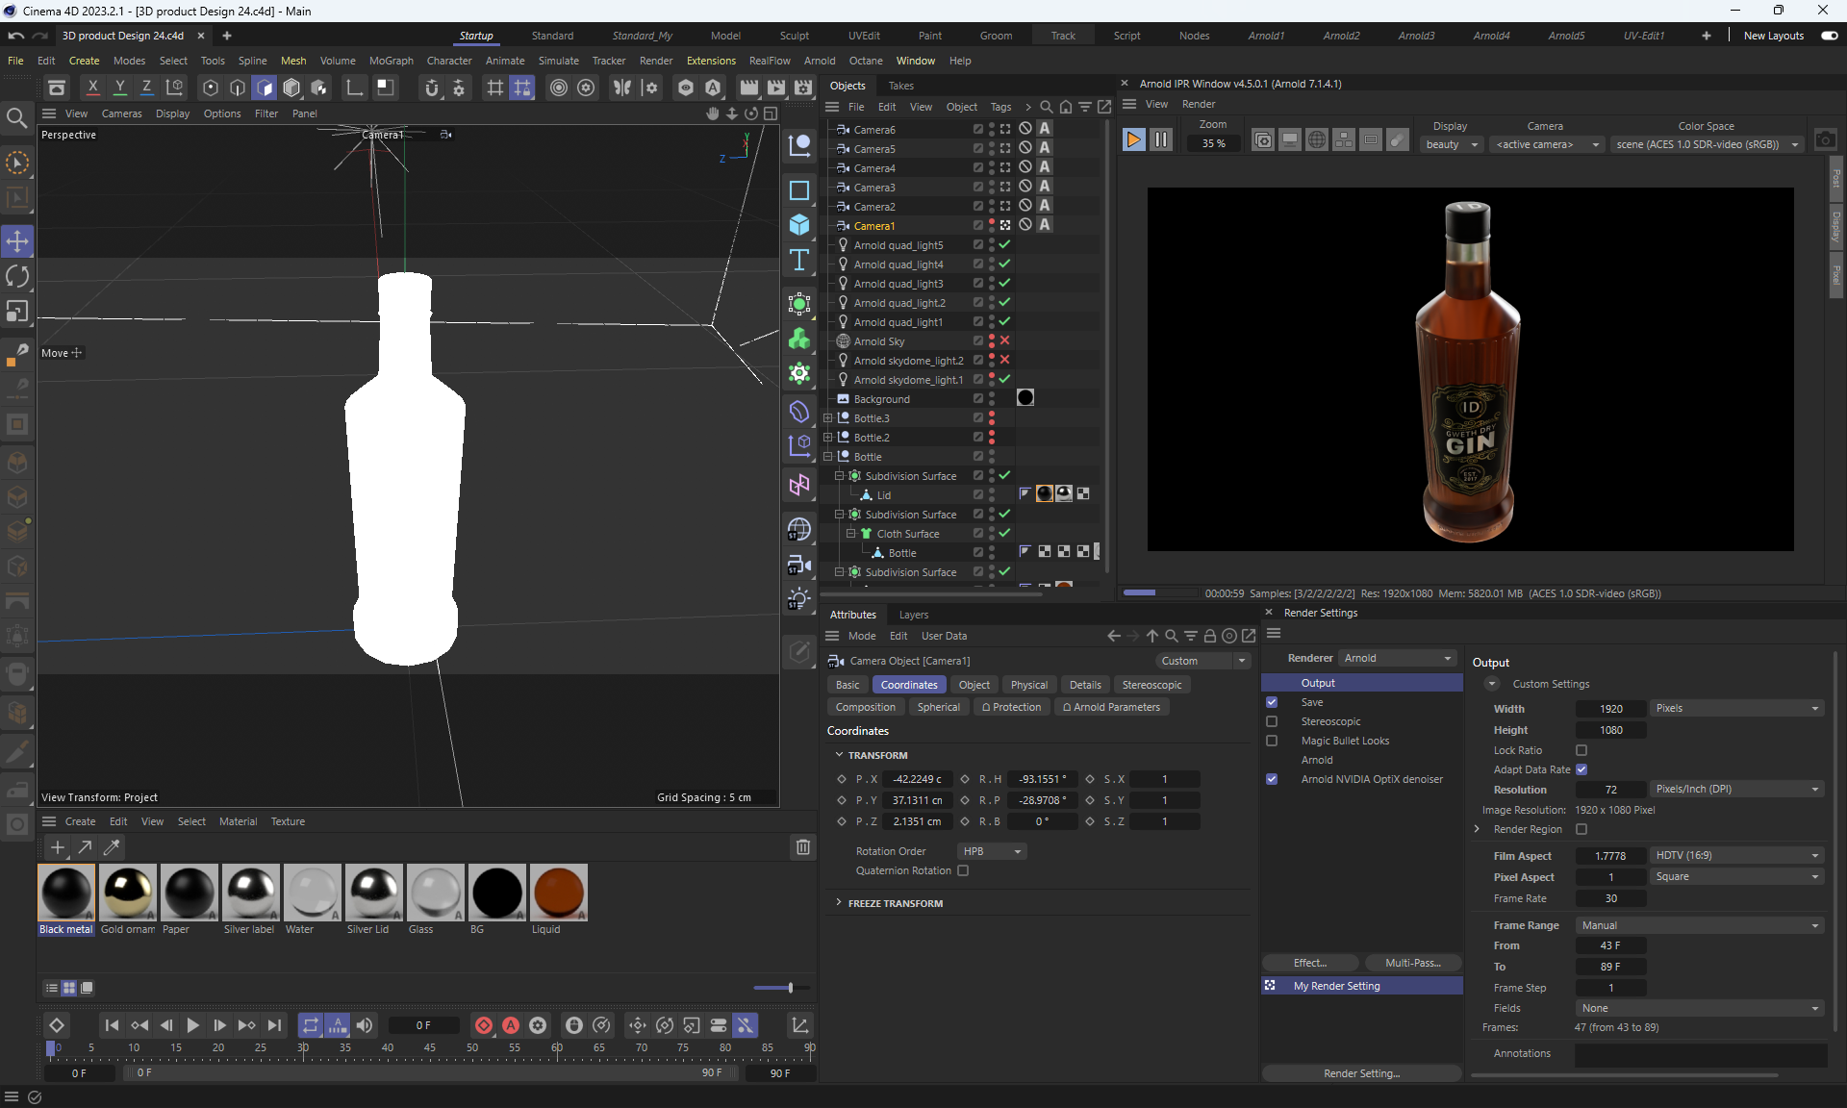The image size is (1847, 1108).
Task: Delete material with trash icon
Action: click(x=803, y=847)
